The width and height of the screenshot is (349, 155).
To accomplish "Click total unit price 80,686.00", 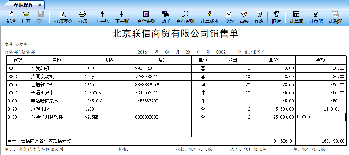I will 274,141.
